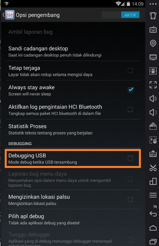159x246 pixels.
Task: Open Sandi cadangan desktop setting
Action: click(73, 52)
